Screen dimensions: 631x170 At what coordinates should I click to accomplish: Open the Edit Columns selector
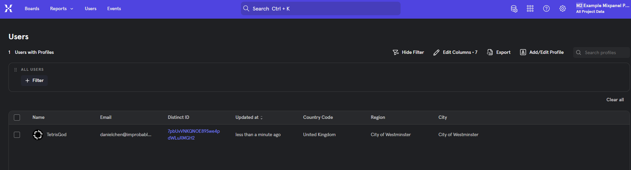[x=455, y=52]
